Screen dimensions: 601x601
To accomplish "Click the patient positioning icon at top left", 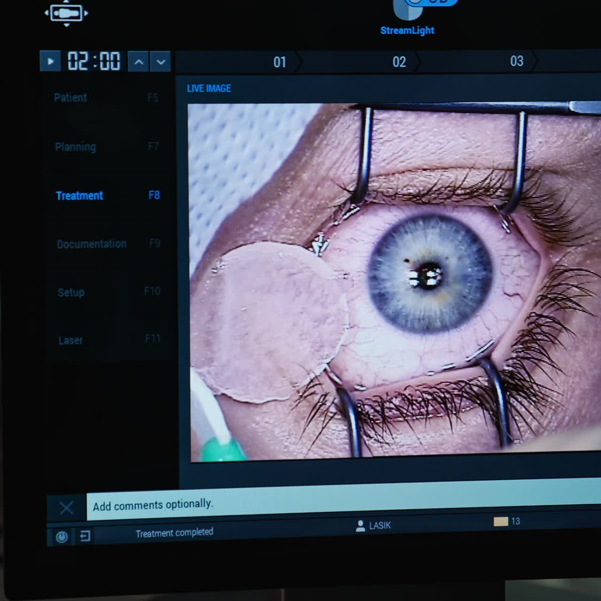I will coord(67,13).
